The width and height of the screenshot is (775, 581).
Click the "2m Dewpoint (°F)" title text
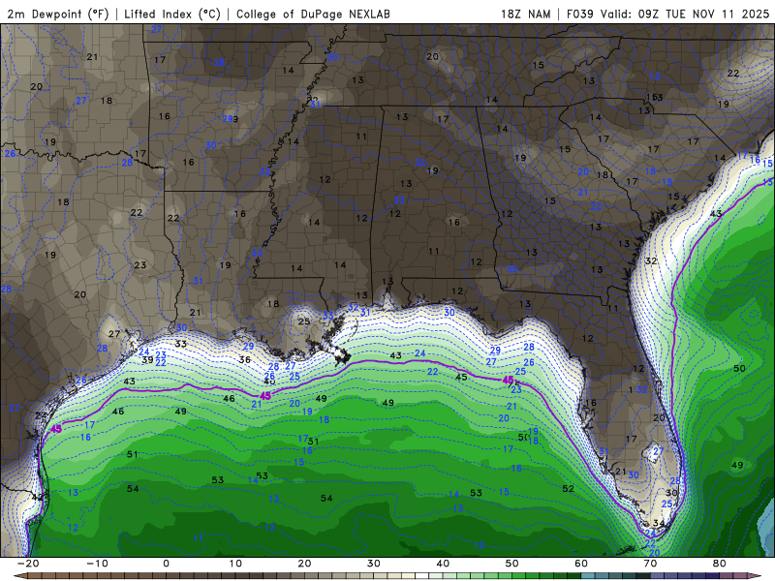pos(58,14)
